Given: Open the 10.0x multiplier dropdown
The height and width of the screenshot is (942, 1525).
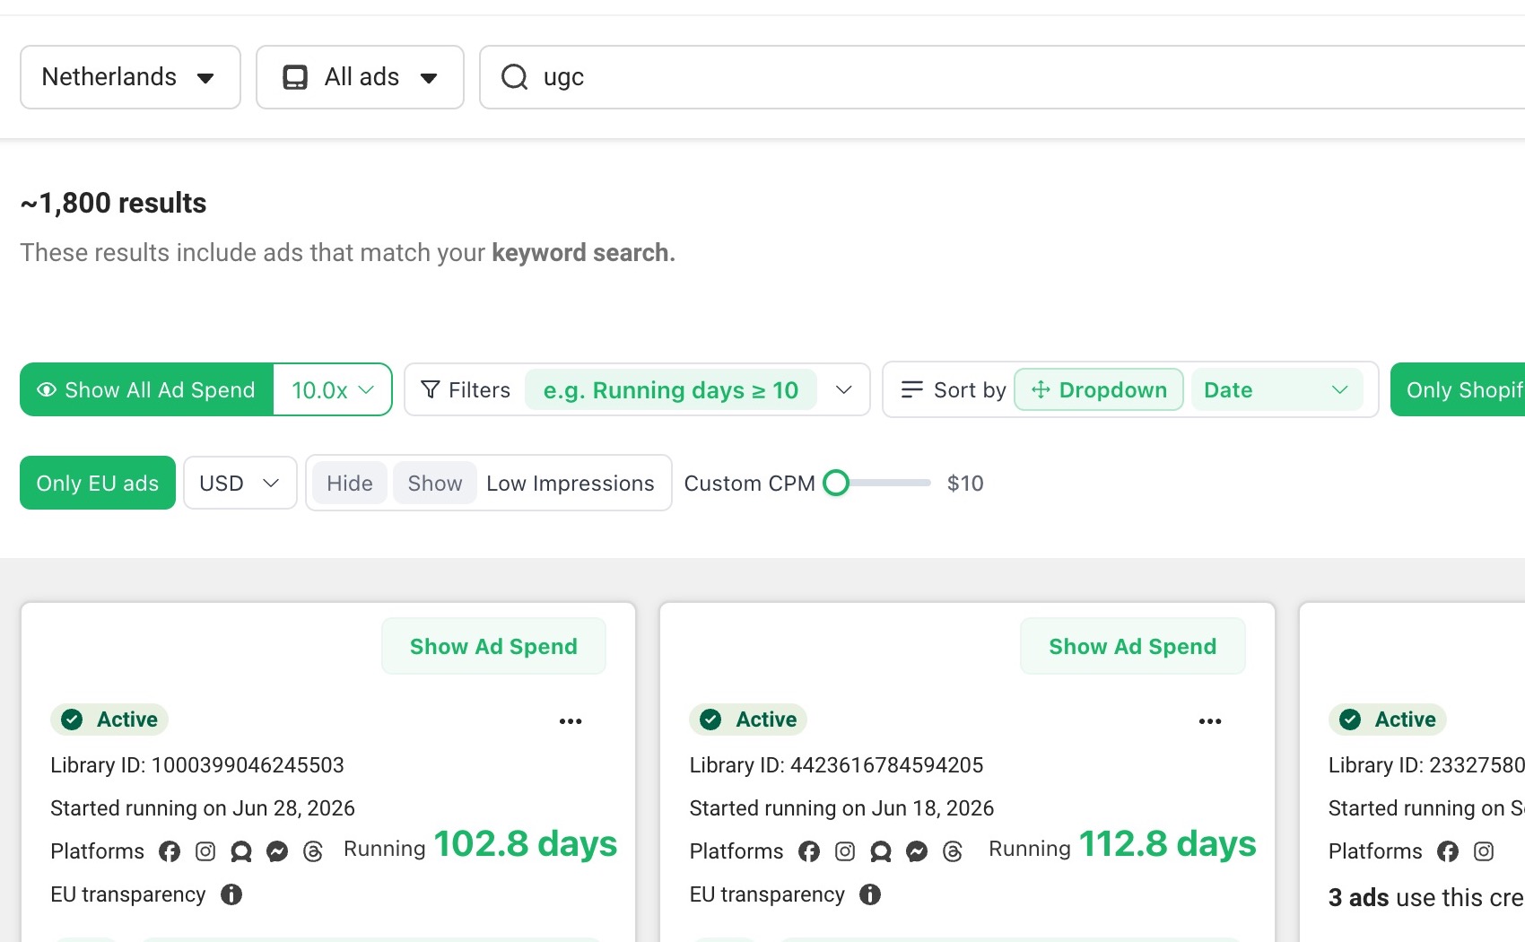Looking at the screenshot, I should pos(332,389).
